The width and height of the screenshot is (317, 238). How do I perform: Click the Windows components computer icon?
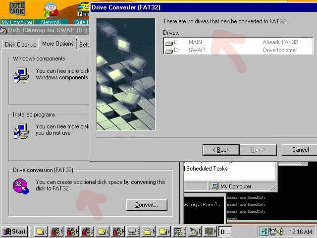point(21,75)
